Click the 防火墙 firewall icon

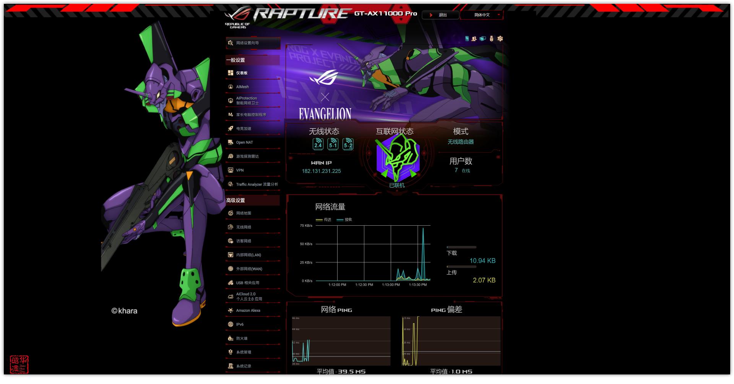(x=231, y=338)
